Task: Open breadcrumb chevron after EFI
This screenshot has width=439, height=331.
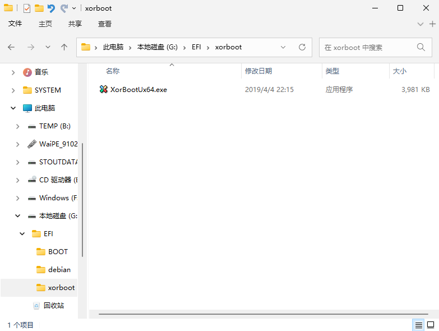Action: (208, 48)
